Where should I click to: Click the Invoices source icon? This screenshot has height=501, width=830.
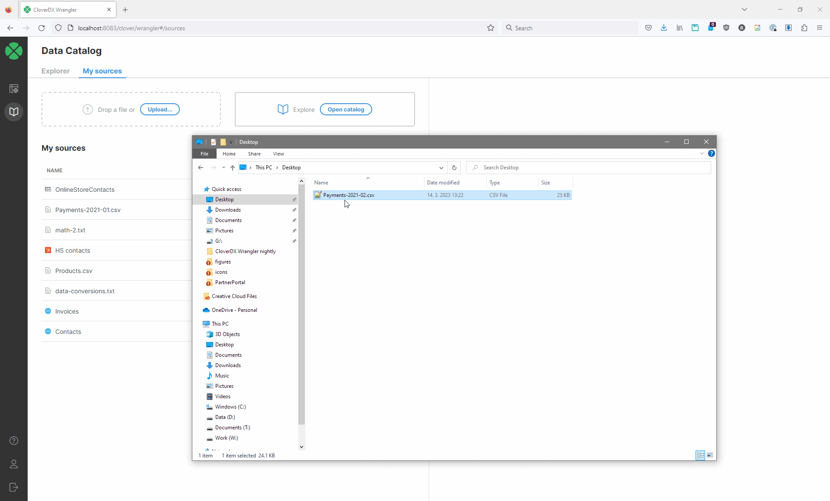[48, 311]
